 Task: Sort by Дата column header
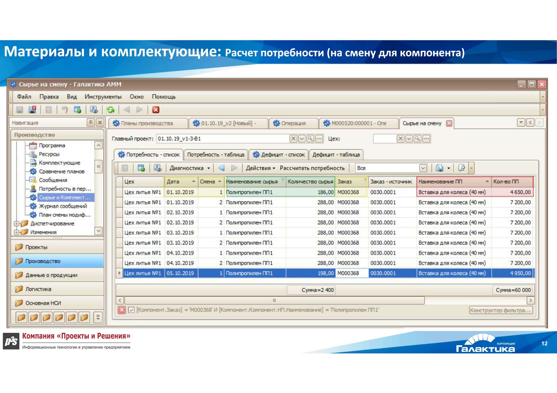[181, 181]
